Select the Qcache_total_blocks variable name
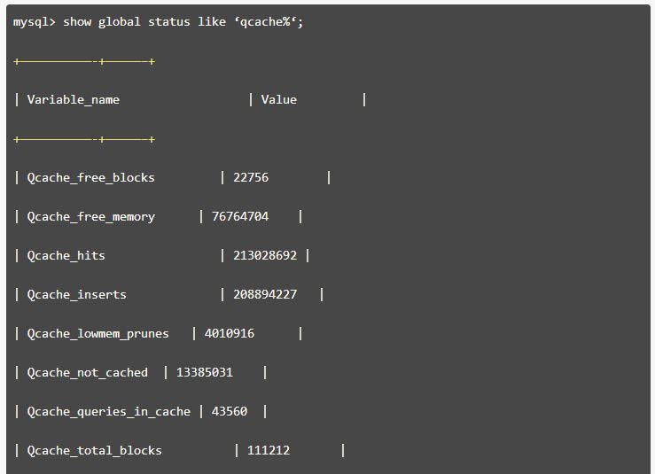The height and width of the screenshot is (474, 655). [x=94, y=450]
